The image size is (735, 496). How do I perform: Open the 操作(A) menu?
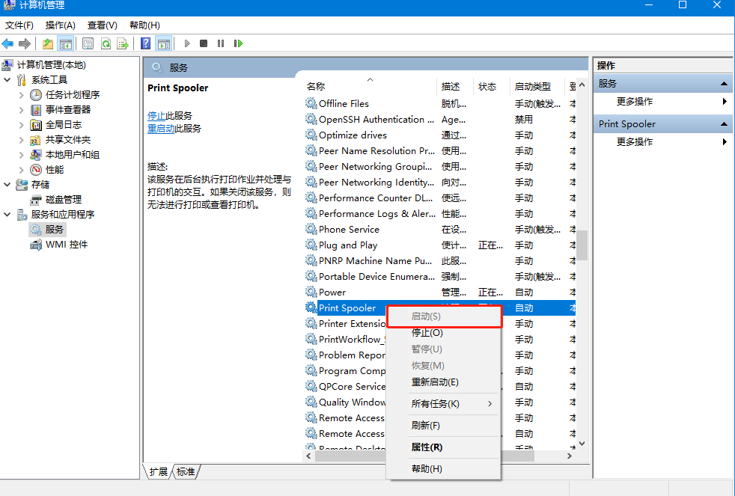tap(60, 25)
